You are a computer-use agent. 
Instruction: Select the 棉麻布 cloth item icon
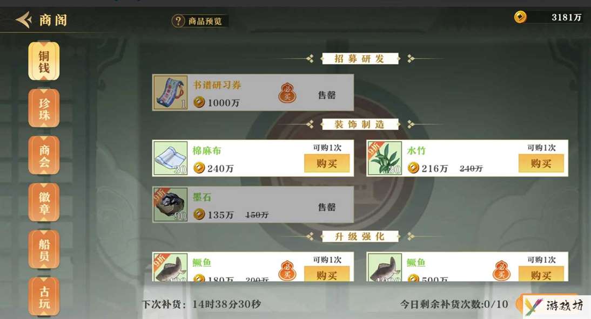point(171,158)
